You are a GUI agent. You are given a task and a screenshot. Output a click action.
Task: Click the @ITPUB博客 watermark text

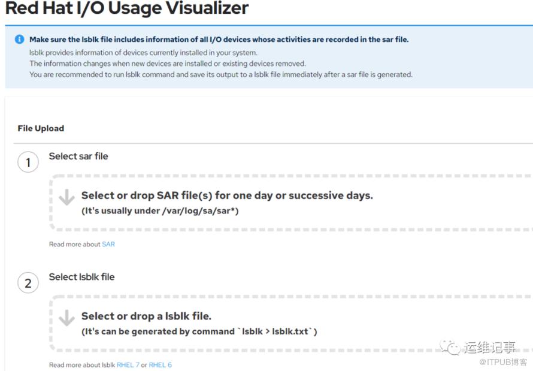(x=503, y=362)
